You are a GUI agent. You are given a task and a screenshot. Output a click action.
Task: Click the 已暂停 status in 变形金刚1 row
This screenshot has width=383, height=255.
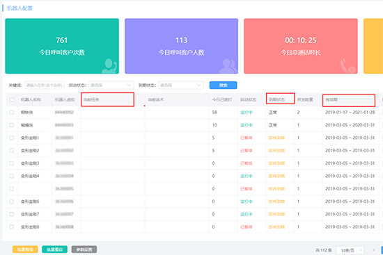[x=247, y=138]
